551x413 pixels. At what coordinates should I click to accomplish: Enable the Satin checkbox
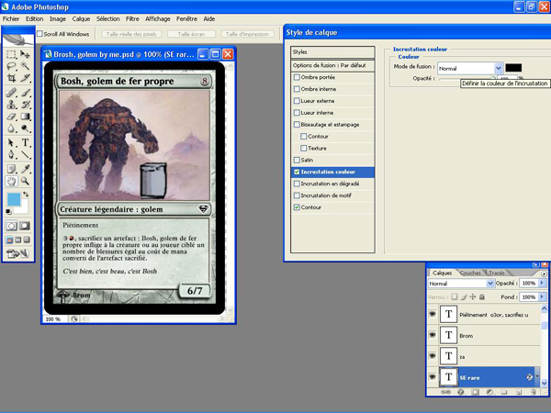pos(297,160)
